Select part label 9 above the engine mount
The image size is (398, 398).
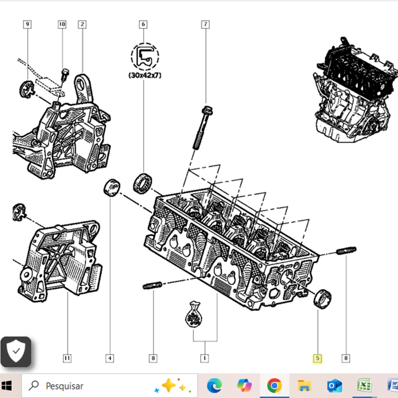pyautogui.click(x=27, y=24)
